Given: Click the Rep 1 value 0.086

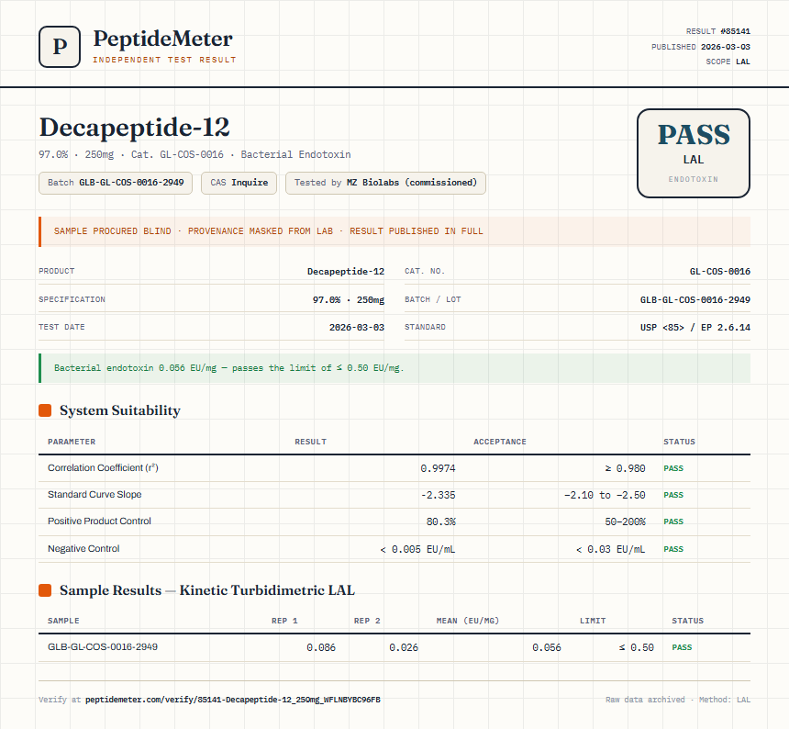Looking at the screenshot, I should [x=321, y=647].
